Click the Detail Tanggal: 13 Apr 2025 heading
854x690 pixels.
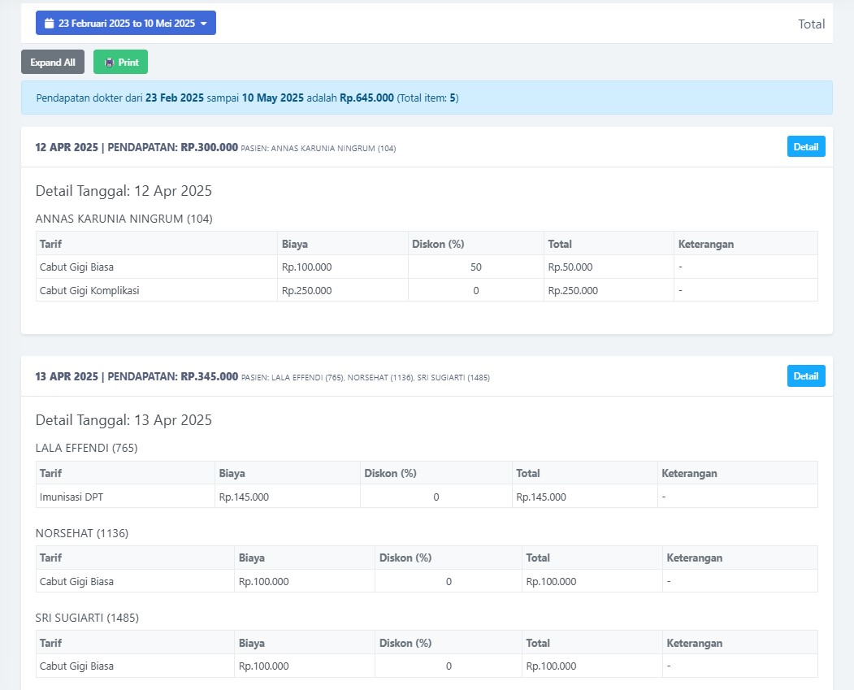click(124, 420)
